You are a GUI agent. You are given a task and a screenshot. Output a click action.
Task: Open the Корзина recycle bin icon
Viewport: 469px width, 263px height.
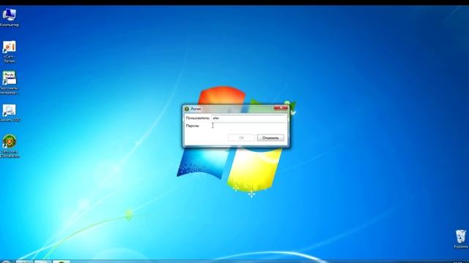point(461,237)
